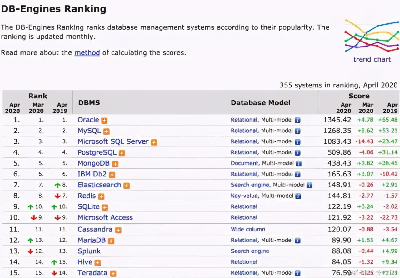
Task: Click the Wide column model link for Cassandra
Action: 248,229
